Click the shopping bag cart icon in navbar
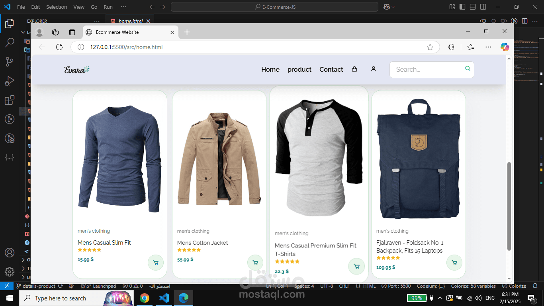 pyautogui.click(x=354, y=69)
